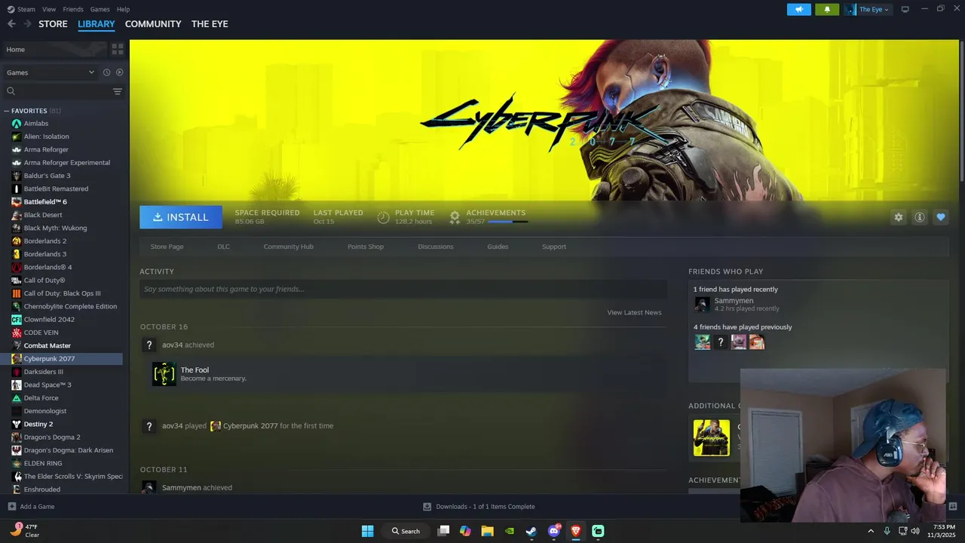
Task: Show hidden system tray icons
Action: click(871, 531)
